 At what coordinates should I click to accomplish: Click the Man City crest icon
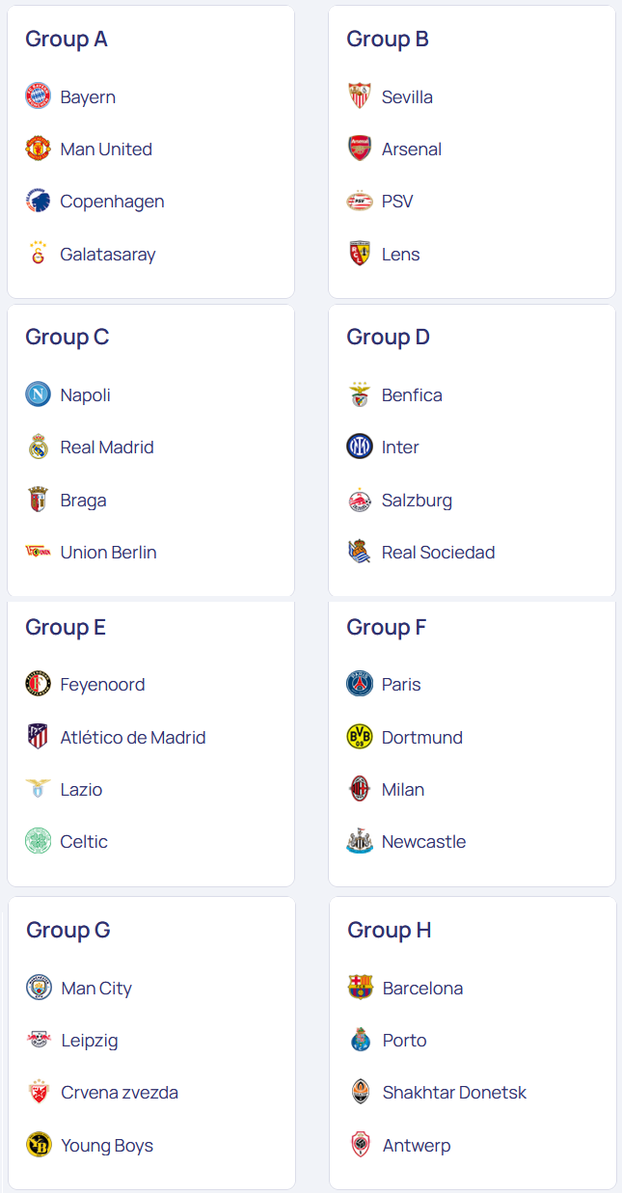tap(39, 988)
